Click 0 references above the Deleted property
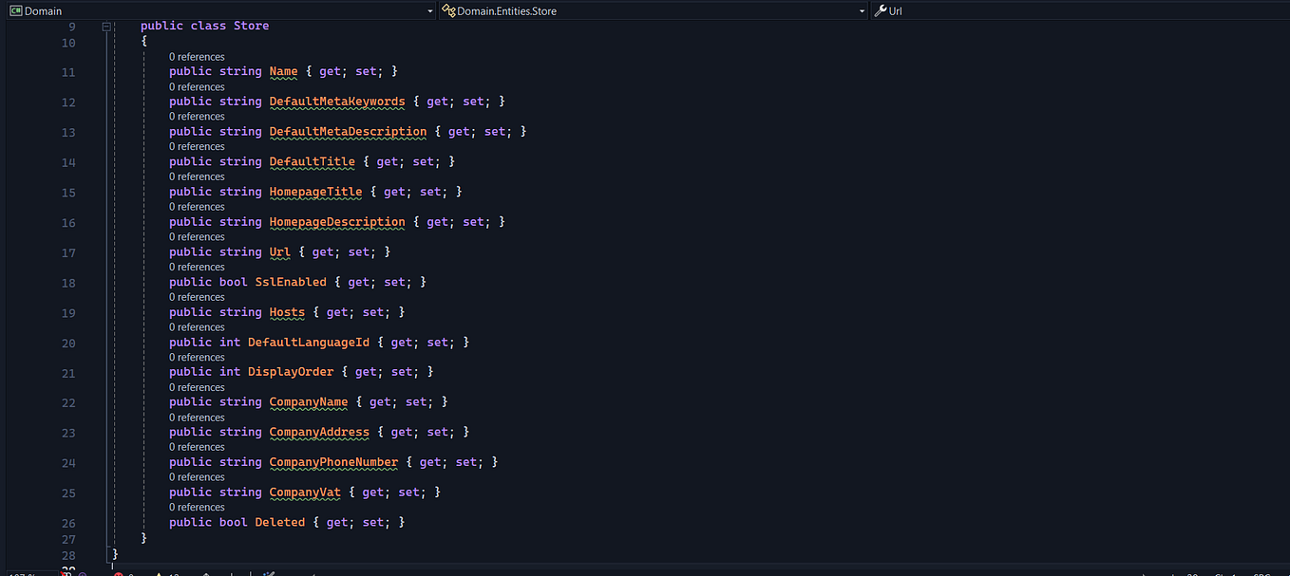Screen dimensions: 1290x576 (x=197, y=506)
